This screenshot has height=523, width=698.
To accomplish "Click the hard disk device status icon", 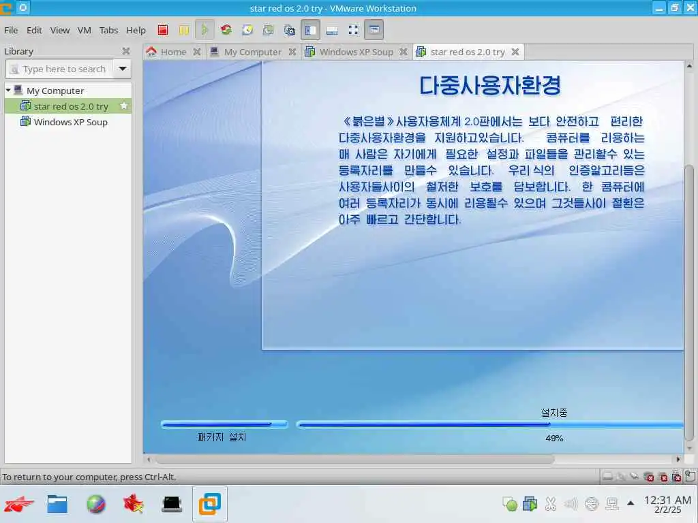I will tap(607, 477).
